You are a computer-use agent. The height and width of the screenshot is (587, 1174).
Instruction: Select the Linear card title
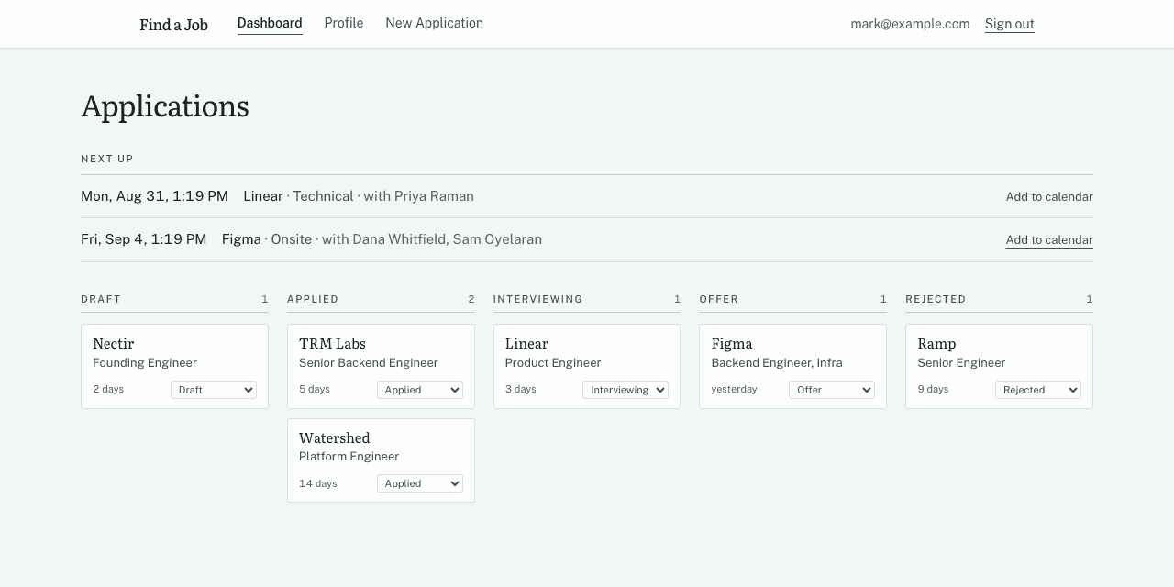[x=526, y=343]
